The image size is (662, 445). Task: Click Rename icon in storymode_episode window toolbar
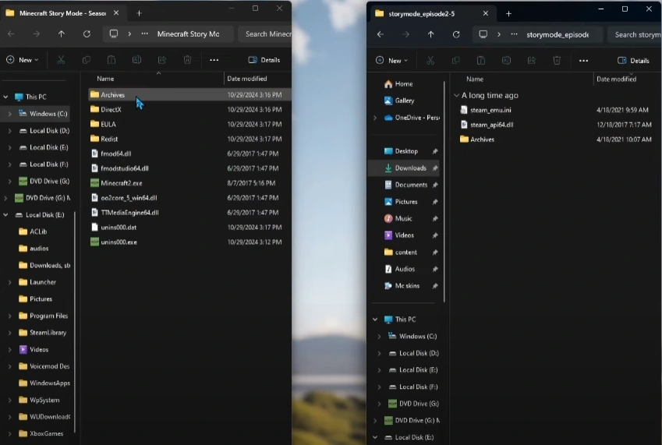[506, 60]
